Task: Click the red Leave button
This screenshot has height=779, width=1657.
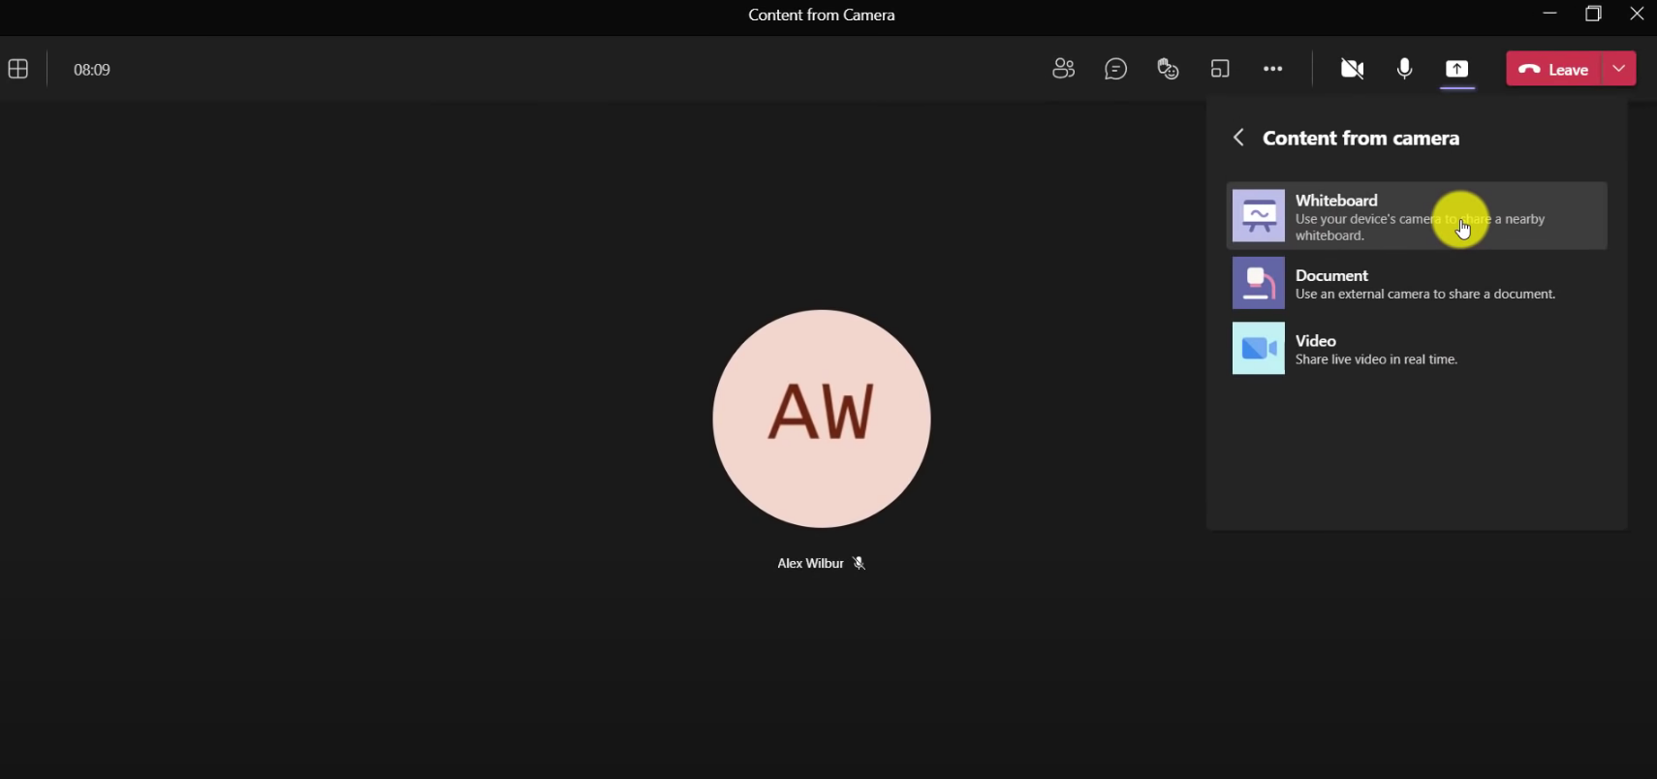Action: (x=1554, y=69)
